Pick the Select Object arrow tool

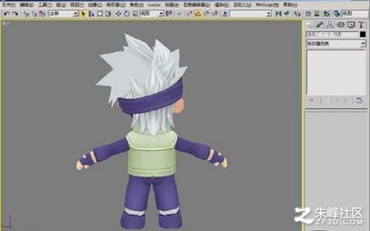tap(83, 14)
